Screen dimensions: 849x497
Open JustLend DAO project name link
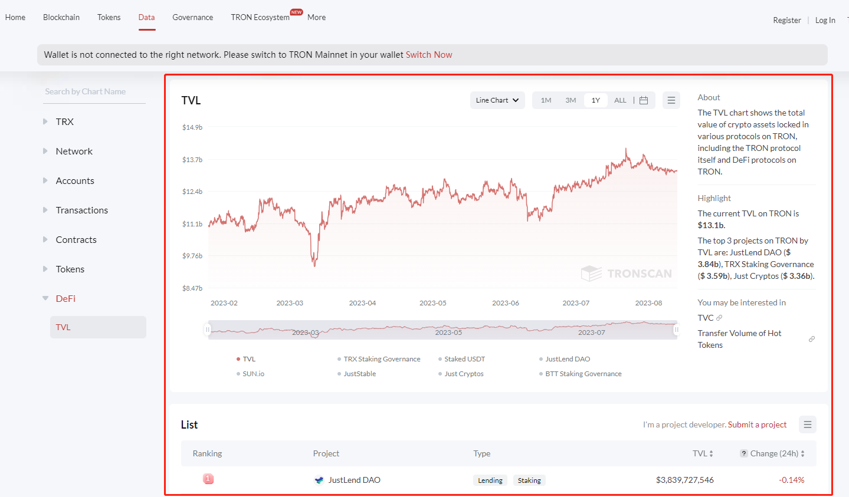coord(354,480)
